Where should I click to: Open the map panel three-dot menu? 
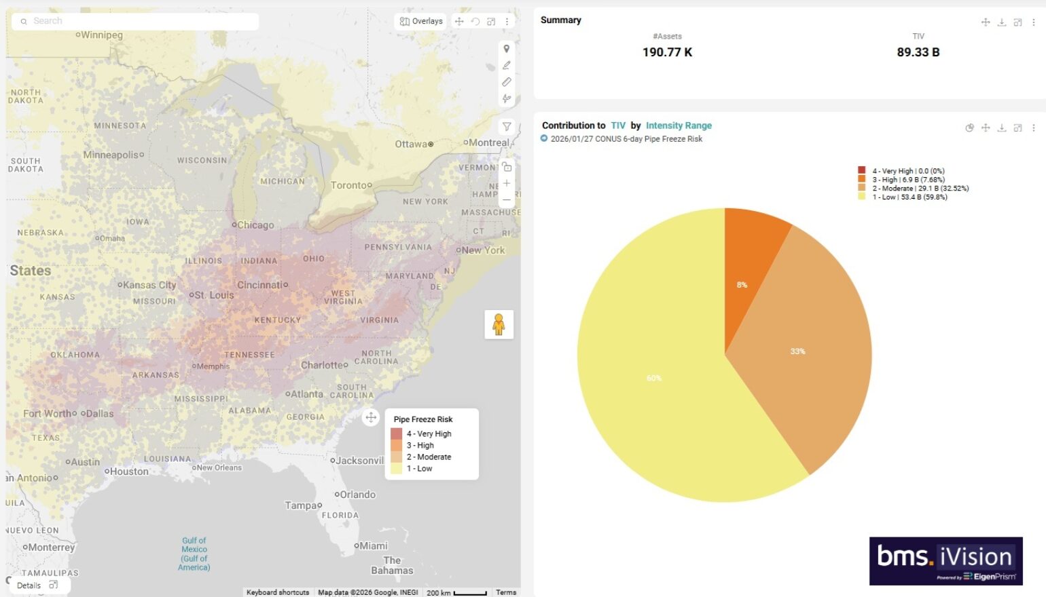pos(507,22)
